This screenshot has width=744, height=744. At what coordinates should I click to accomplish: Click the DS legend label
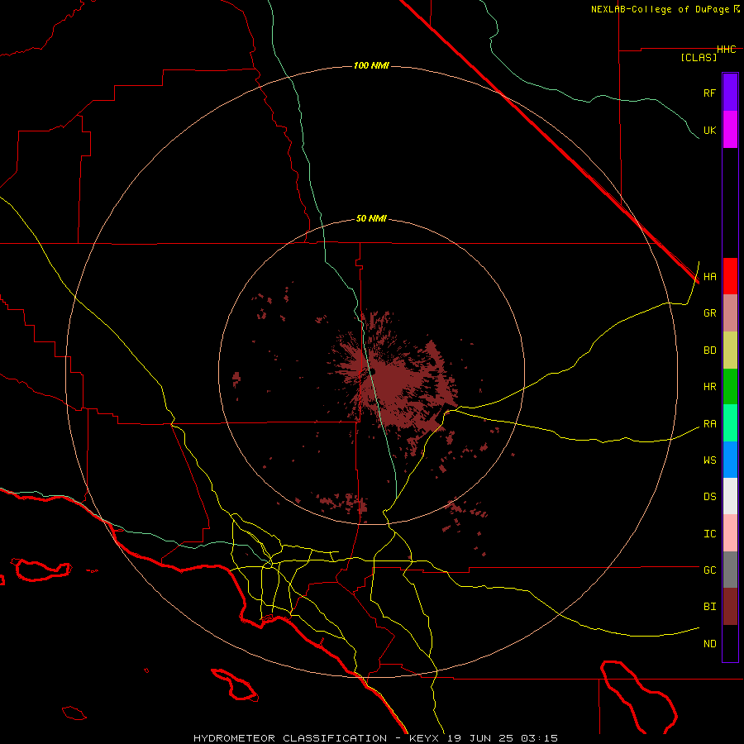coord(709,497)
